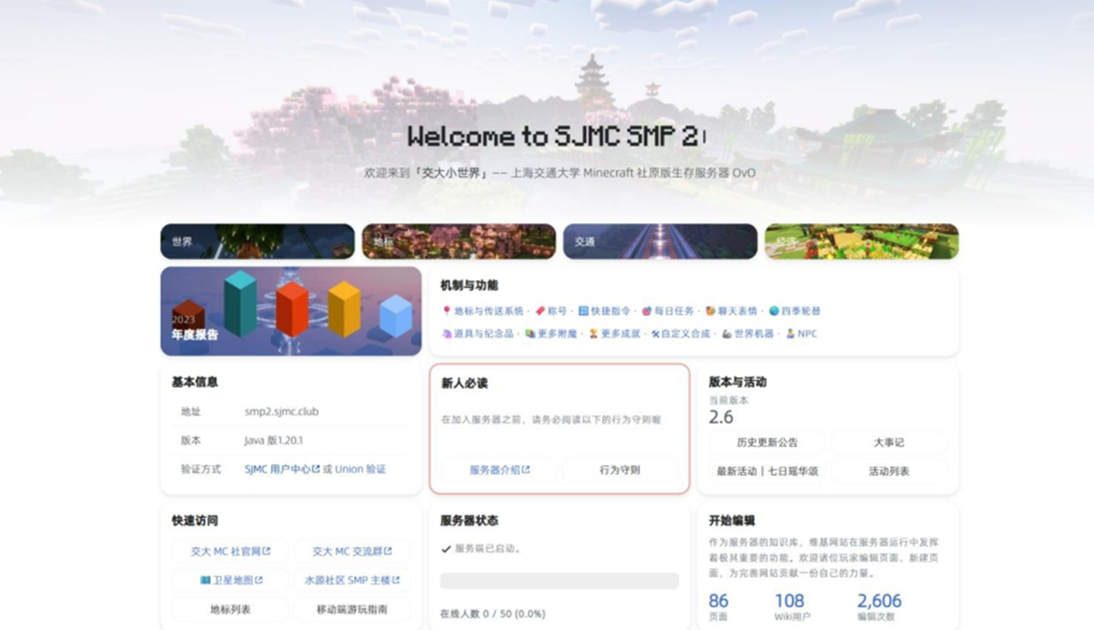
Task: Open 水源社区 SMP 主楼 link
Action: (x=352, y=580)
